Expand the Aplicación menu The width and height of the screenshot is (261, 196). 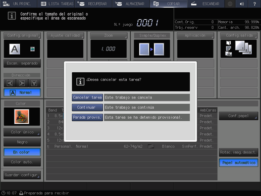click(195, 35)
